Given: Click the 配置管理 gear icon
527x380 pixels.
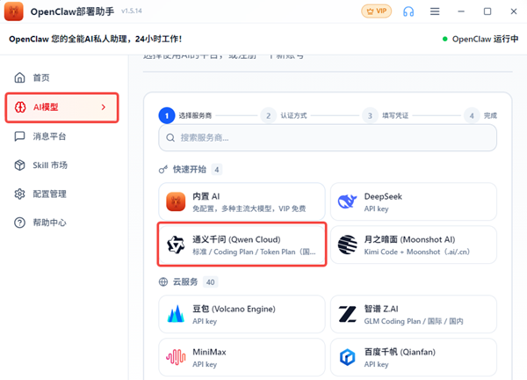Looking at the screenshot, I should coord(19,194).
